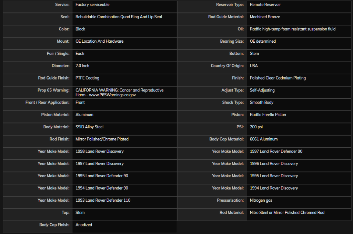Select the 'Radflo Freeflo Piston' value
The height and width of the screenshot is (234, 353).
click(x=268, y=114)
